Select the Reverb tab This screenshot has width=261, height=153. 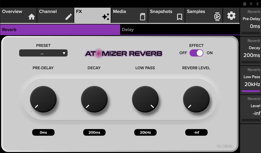(x=60, y=30)
